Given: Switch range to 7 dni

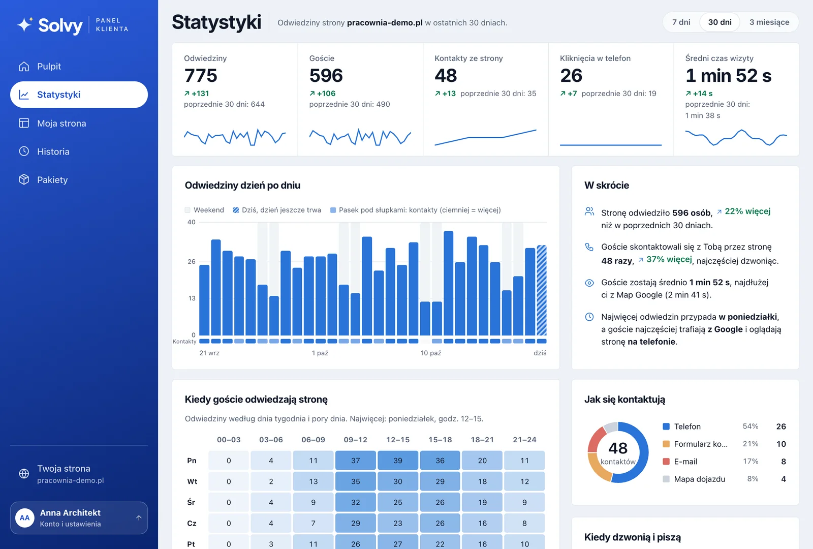Looking at the screenshot, I should [x=681, y=22].
